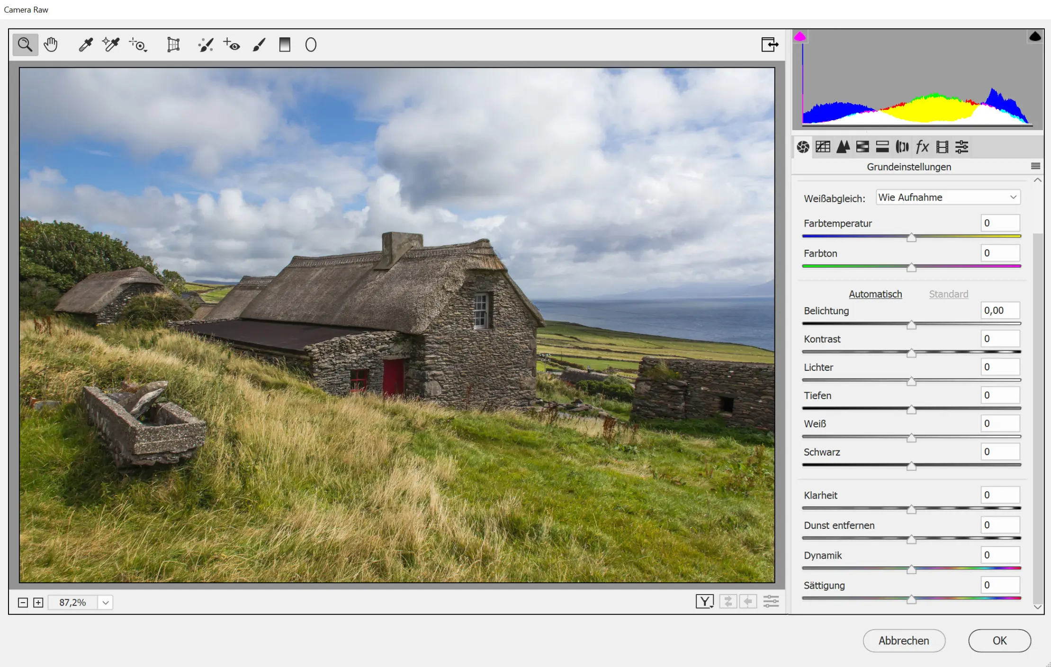Screen dimensions: 1051x667
Task: Expand the zoom level dropdown
Action: tap(106, 603)
